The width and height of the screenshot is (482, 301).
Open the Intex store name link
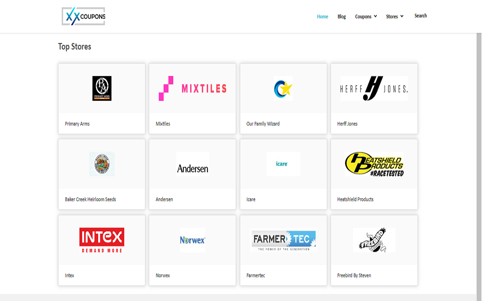pos(69,275)
